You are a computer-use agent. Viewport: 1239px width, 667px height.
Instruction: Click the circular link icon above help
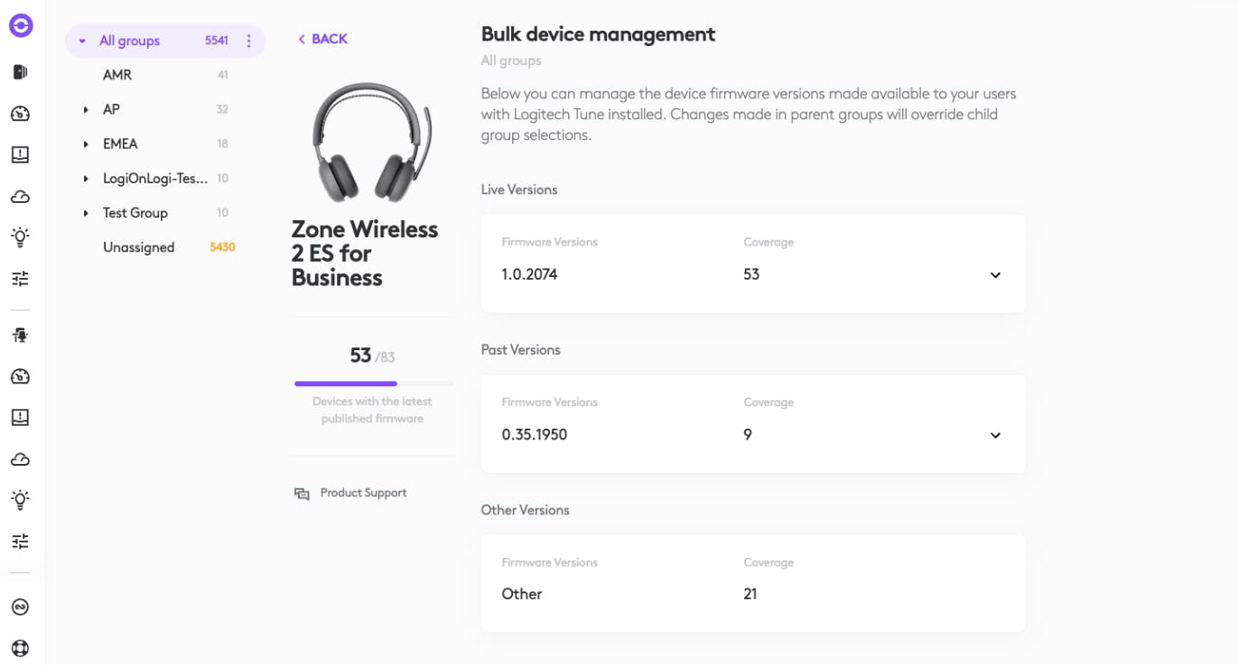click(x=20, y=607)
